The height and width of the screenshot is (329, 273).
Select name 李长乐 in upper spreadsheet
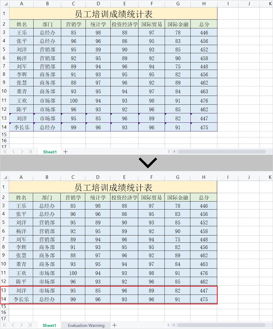click(x=22, y=127)
